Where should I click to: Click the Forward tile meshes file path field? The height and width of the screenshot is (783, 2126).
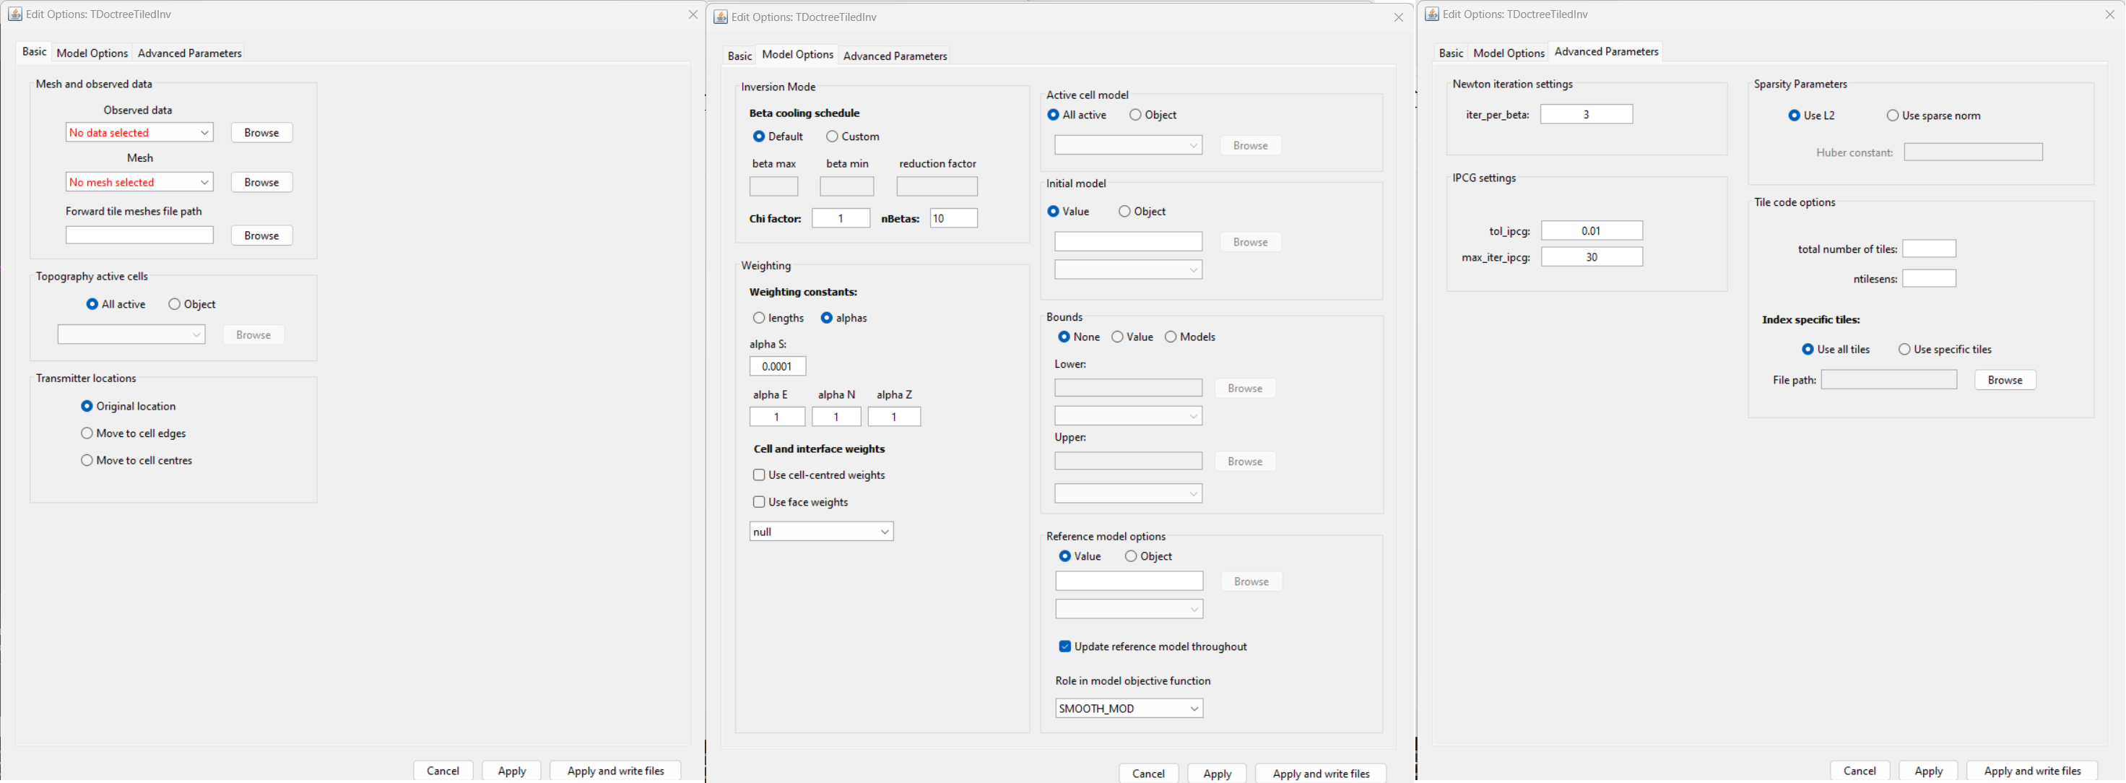[x=139, y=235]
